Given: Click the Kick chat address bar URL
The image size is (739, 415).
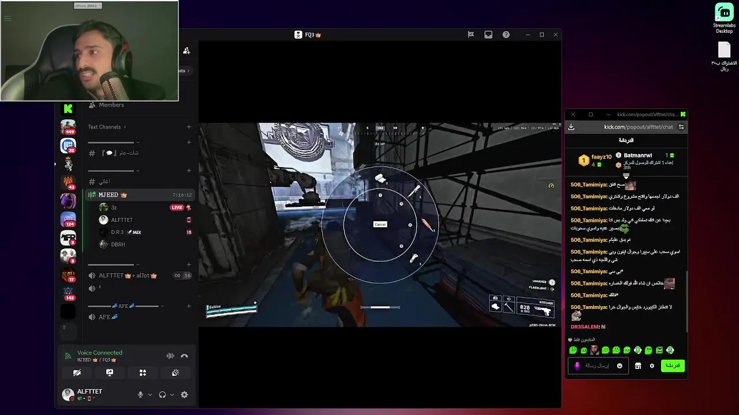Looking at the screenshot, I should click(638, 127).
